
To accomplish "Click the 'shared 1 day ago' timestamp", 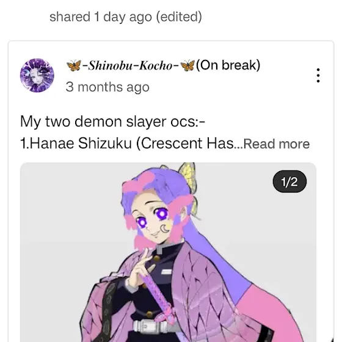I will [101, 17].
